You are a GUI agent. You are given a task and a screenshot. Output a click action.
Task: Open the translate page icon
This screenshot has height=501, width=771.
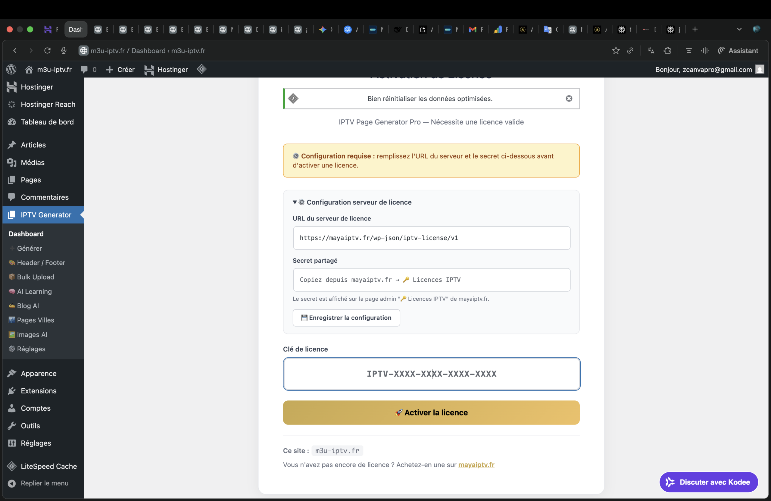tap(651, 51)
